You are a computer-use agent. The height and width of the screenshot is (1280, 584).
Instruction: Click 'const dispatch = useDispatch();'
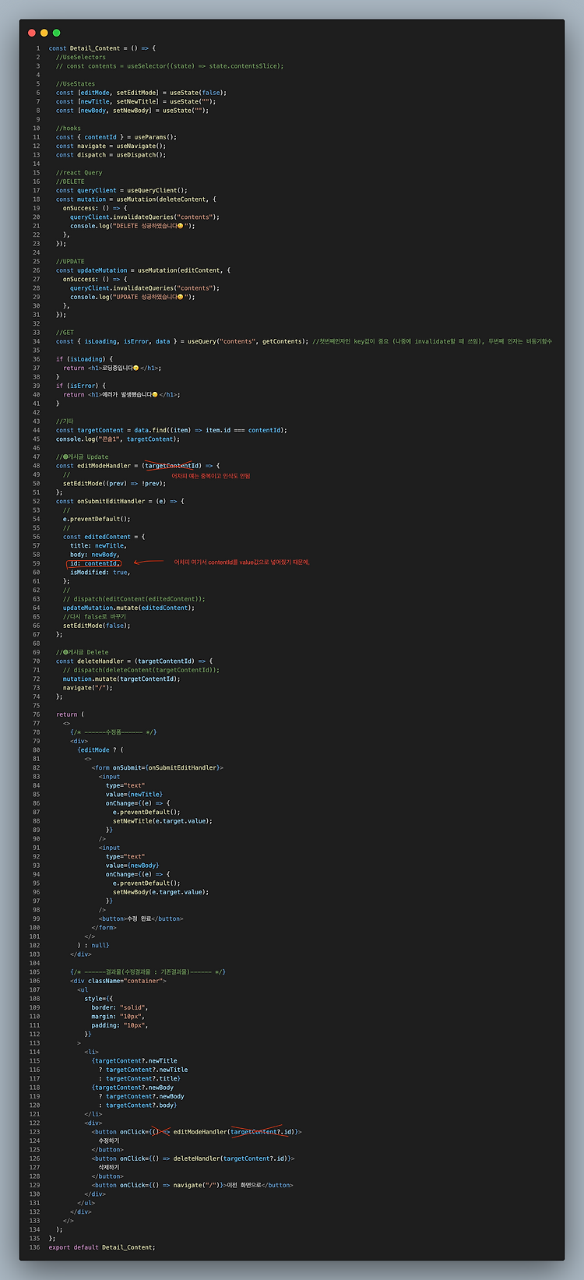point(111,155)
